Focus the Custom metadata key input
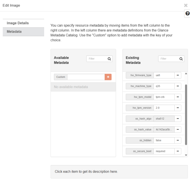 coord(86,77)
